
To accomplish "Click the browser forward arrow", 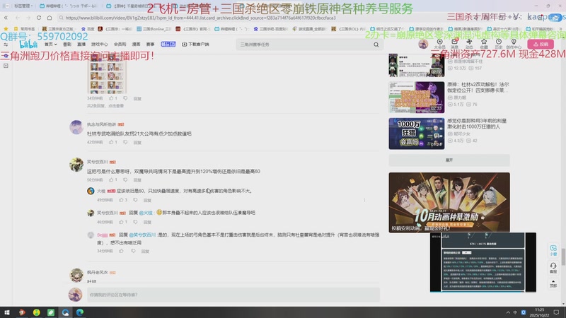I will pyautogui.click(x=28, y=18).
